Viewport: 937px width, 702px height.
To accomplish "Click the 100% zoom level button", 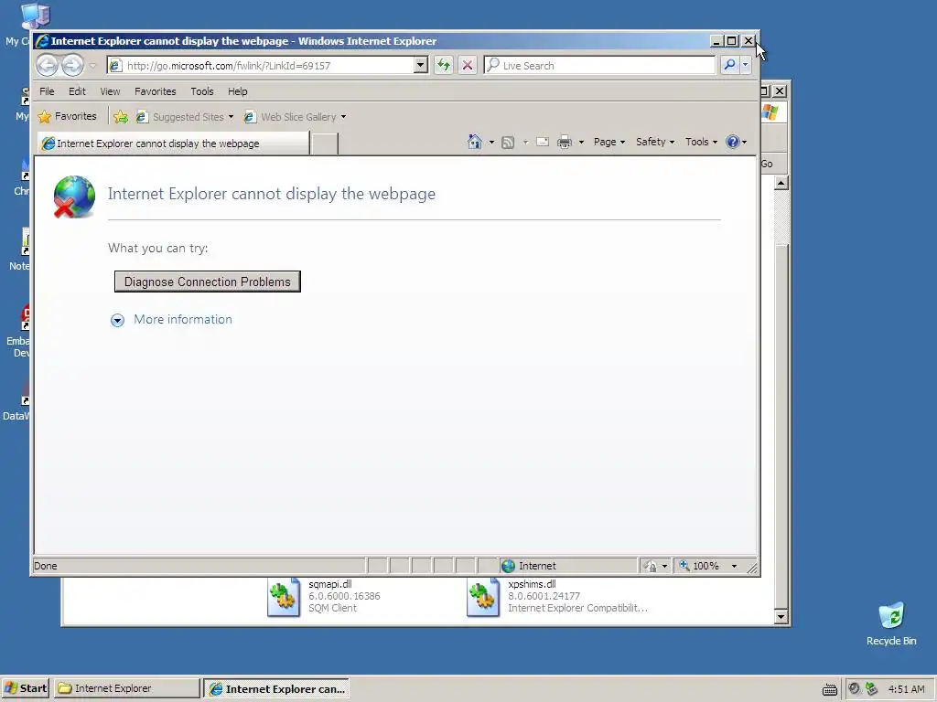I will point(699,566).
